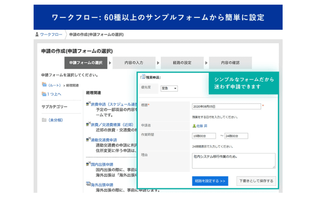The image size is (316, 198).
Task: Click the form icon beside 国内出張申請
Action: 88,164
